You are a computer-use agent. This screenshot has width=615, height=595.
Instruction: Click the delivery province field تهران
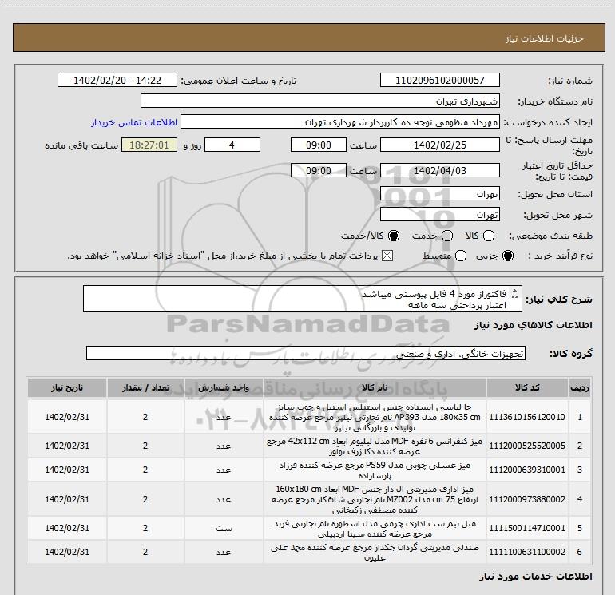tap(439, 193)
